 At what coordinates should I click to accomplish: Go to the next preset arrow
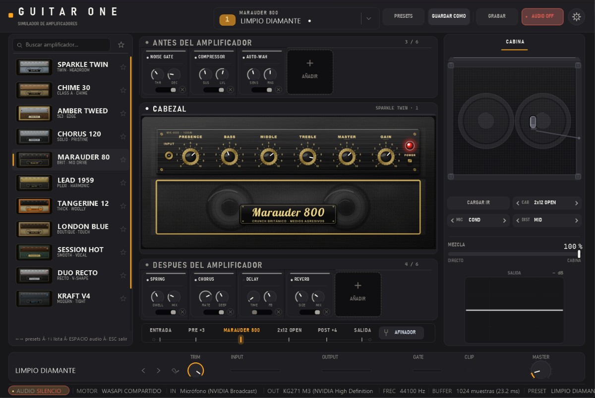(x=158, y=371)
